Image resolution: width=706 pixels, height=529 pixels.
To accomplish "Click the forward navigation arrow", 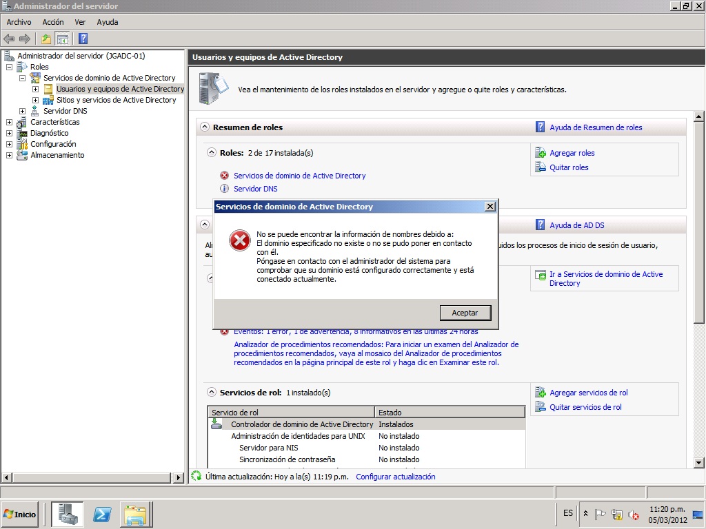I will point(25,39).
